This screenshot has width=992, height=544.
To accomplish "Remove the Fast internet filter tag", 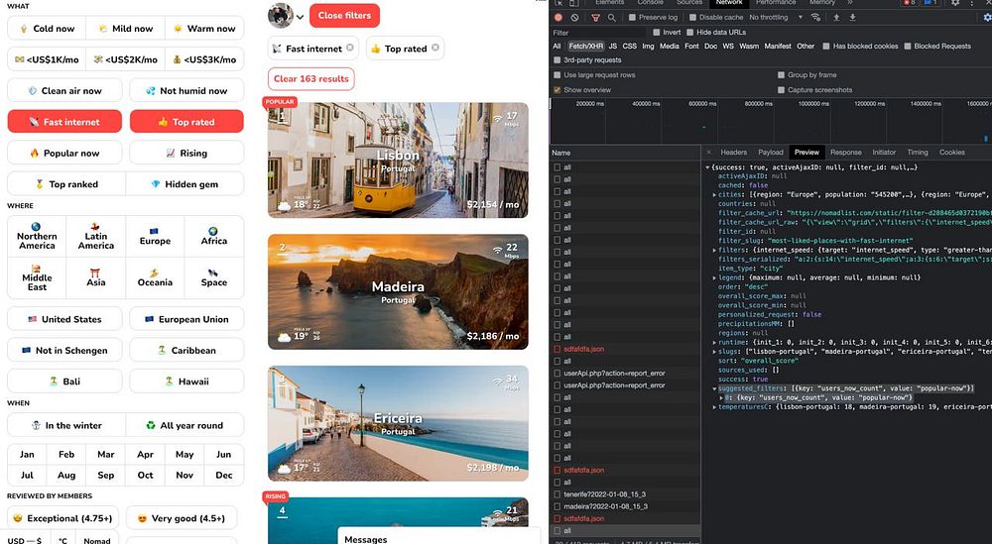I will (x=349, y=48).
